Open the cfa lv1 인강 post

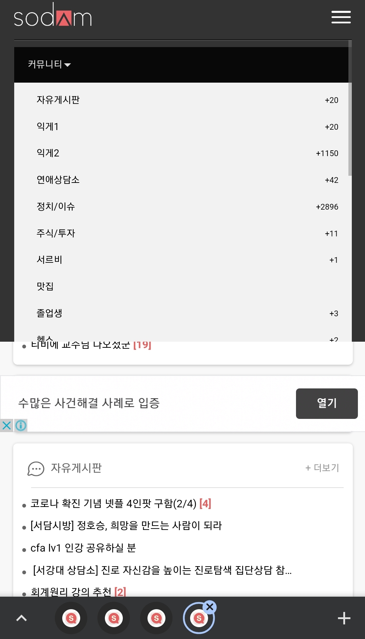pos(83,548)
